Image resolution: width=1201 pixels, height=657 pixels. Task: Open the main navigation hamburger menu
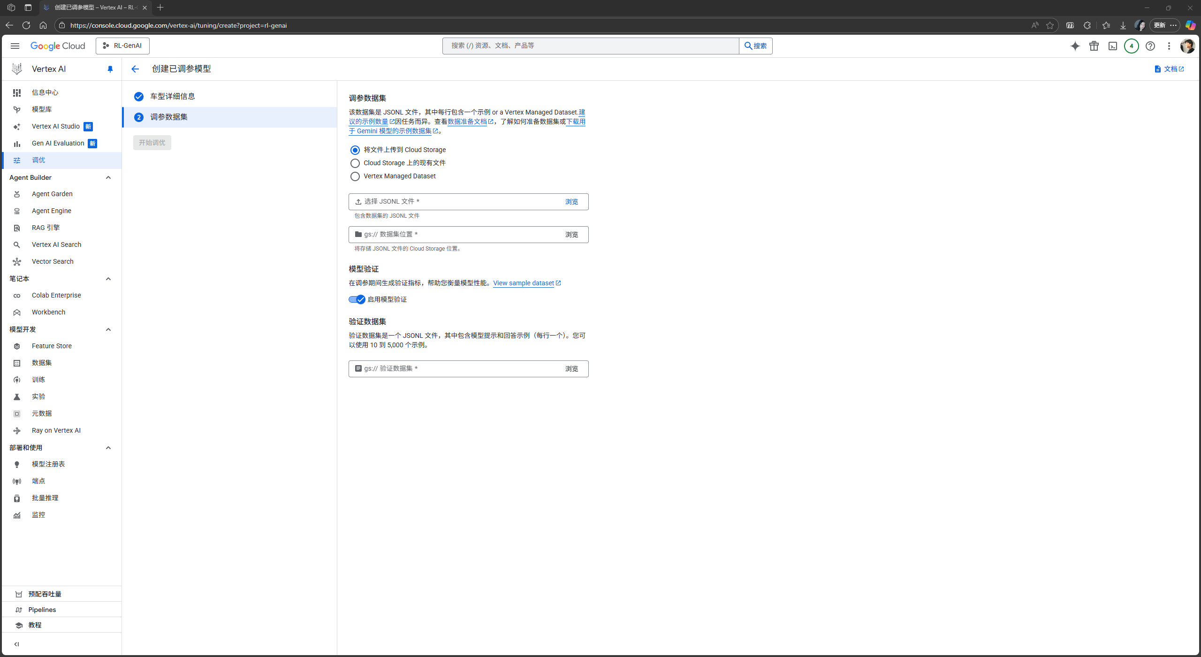click(x=15, y=46)
